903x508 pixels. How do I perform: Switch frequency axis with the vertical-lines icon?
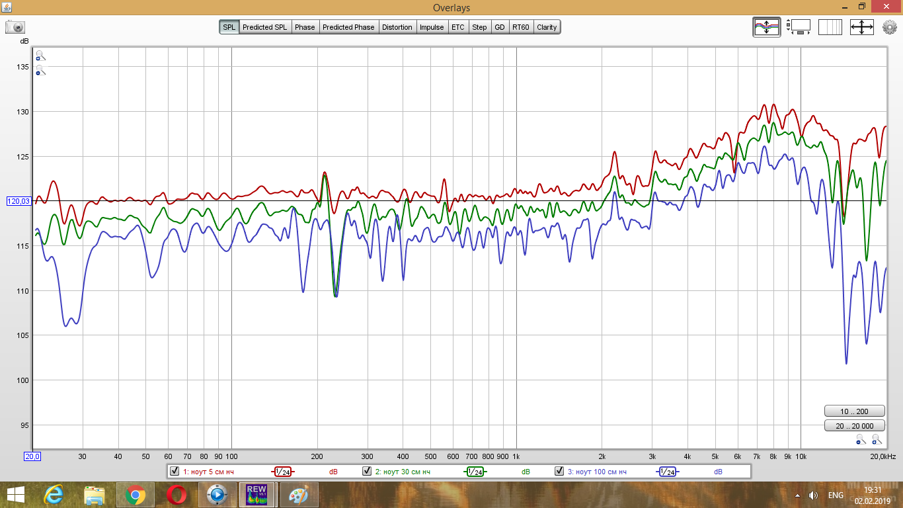(x=830, y=27)
